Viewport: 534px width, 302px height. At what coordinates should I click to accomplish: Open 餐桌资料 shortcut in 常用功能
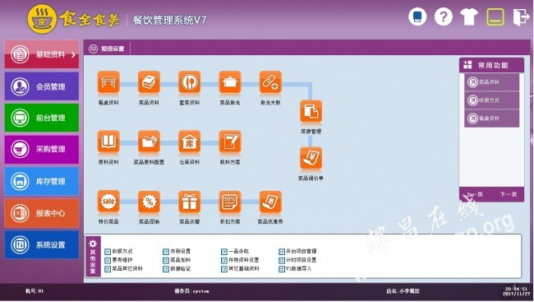click(491, 118)
